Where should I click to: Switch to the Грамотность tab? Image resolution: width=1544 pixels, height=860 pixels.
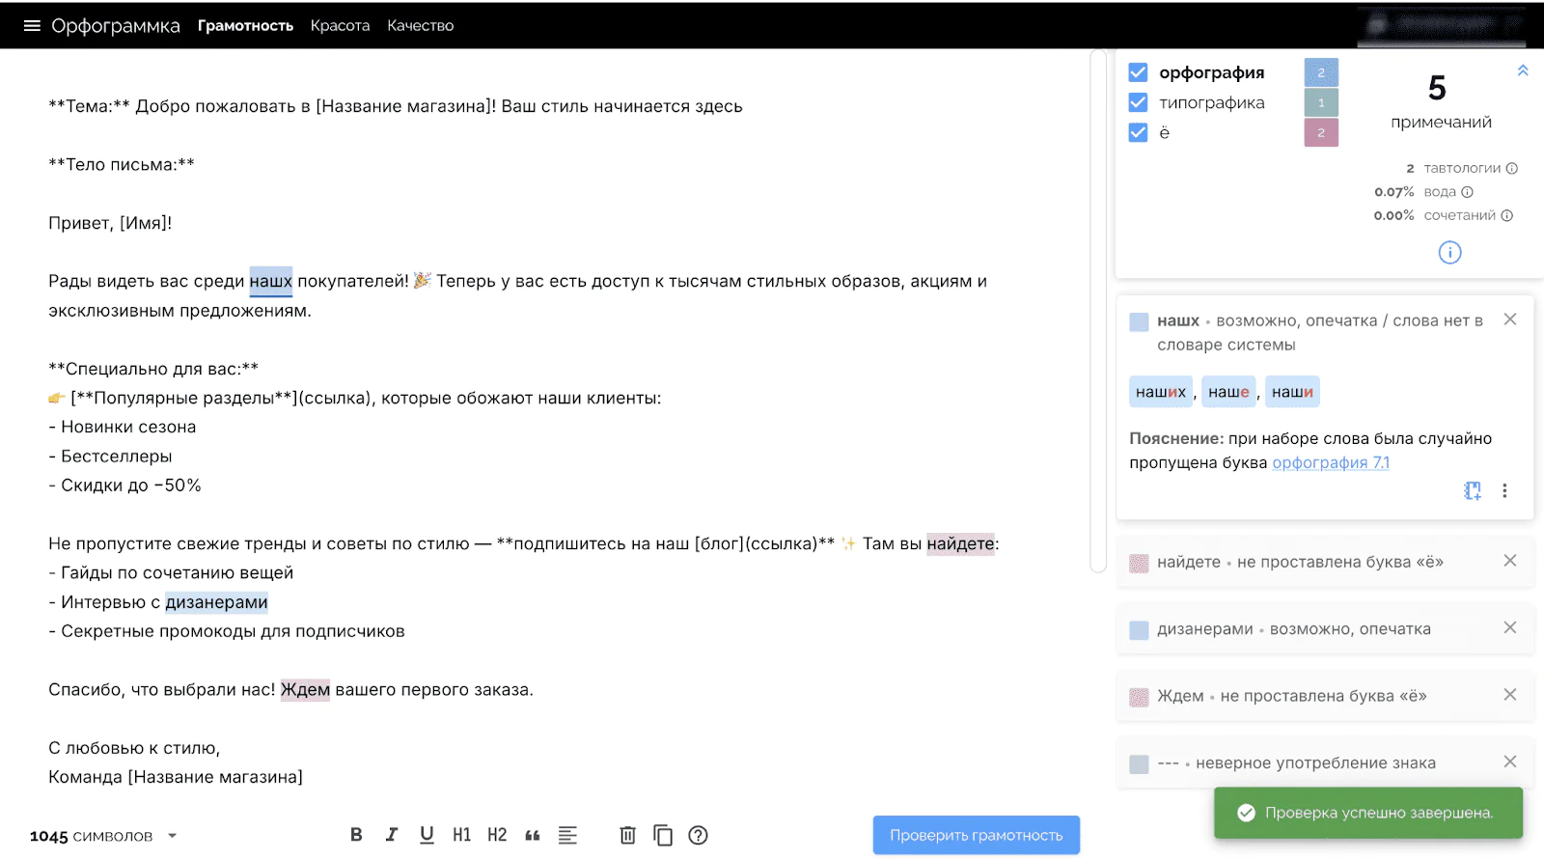click(x=245, y=25)
